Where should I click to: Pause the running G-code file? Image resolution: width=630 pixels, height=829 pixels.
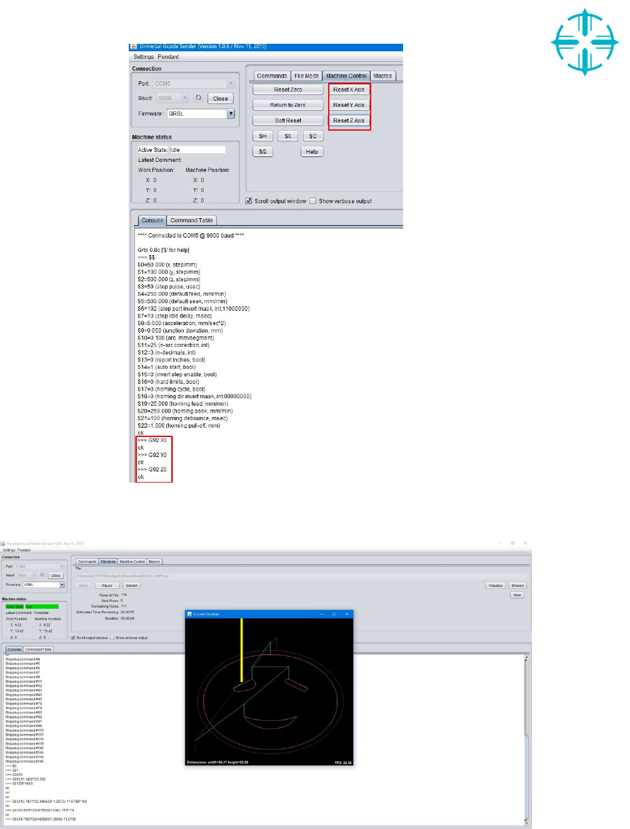point(107,586)
